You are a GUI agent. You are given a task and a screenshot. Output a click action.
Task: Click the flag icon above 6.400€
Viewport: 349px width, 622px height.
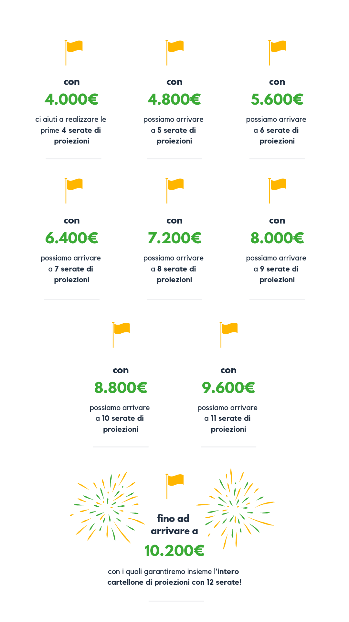[x=74, y=191]
